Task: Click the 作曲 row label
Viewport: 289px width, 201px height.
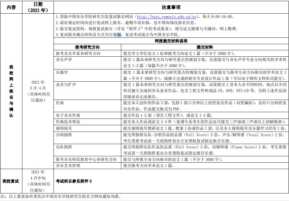Action: coord(60,103)
